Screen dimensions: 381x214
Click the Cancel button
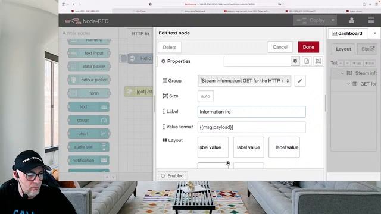[x=280, y=47]
